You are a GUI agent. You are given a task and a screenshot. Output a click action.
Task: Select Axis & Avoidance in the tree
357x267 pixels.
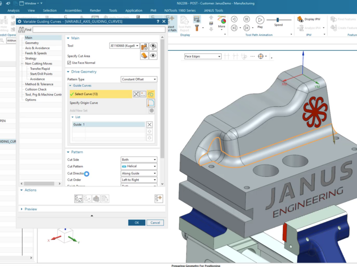coord(37,48)
